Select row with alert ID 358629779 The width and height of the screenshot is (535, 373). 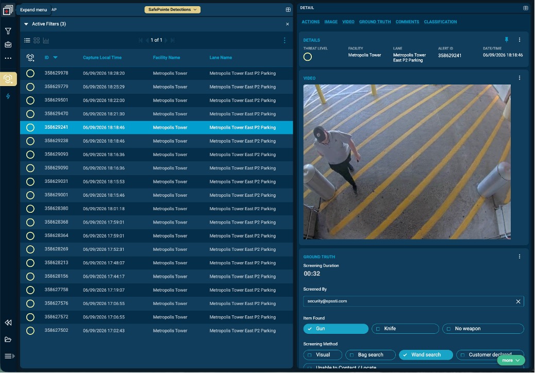click(157, 87)
